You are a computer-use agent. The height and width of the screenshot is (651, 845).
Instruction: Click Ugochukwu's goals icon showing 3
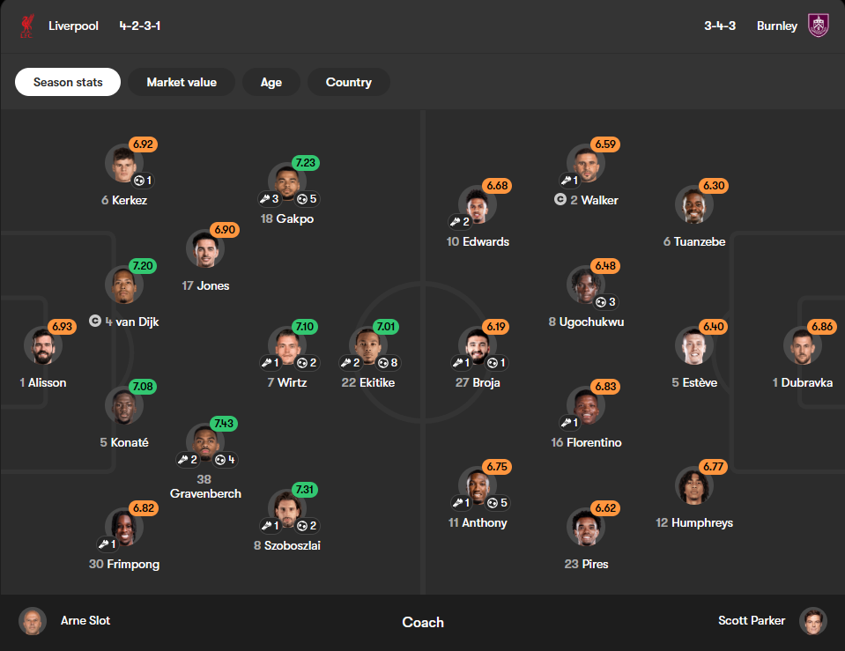(601, 302)
